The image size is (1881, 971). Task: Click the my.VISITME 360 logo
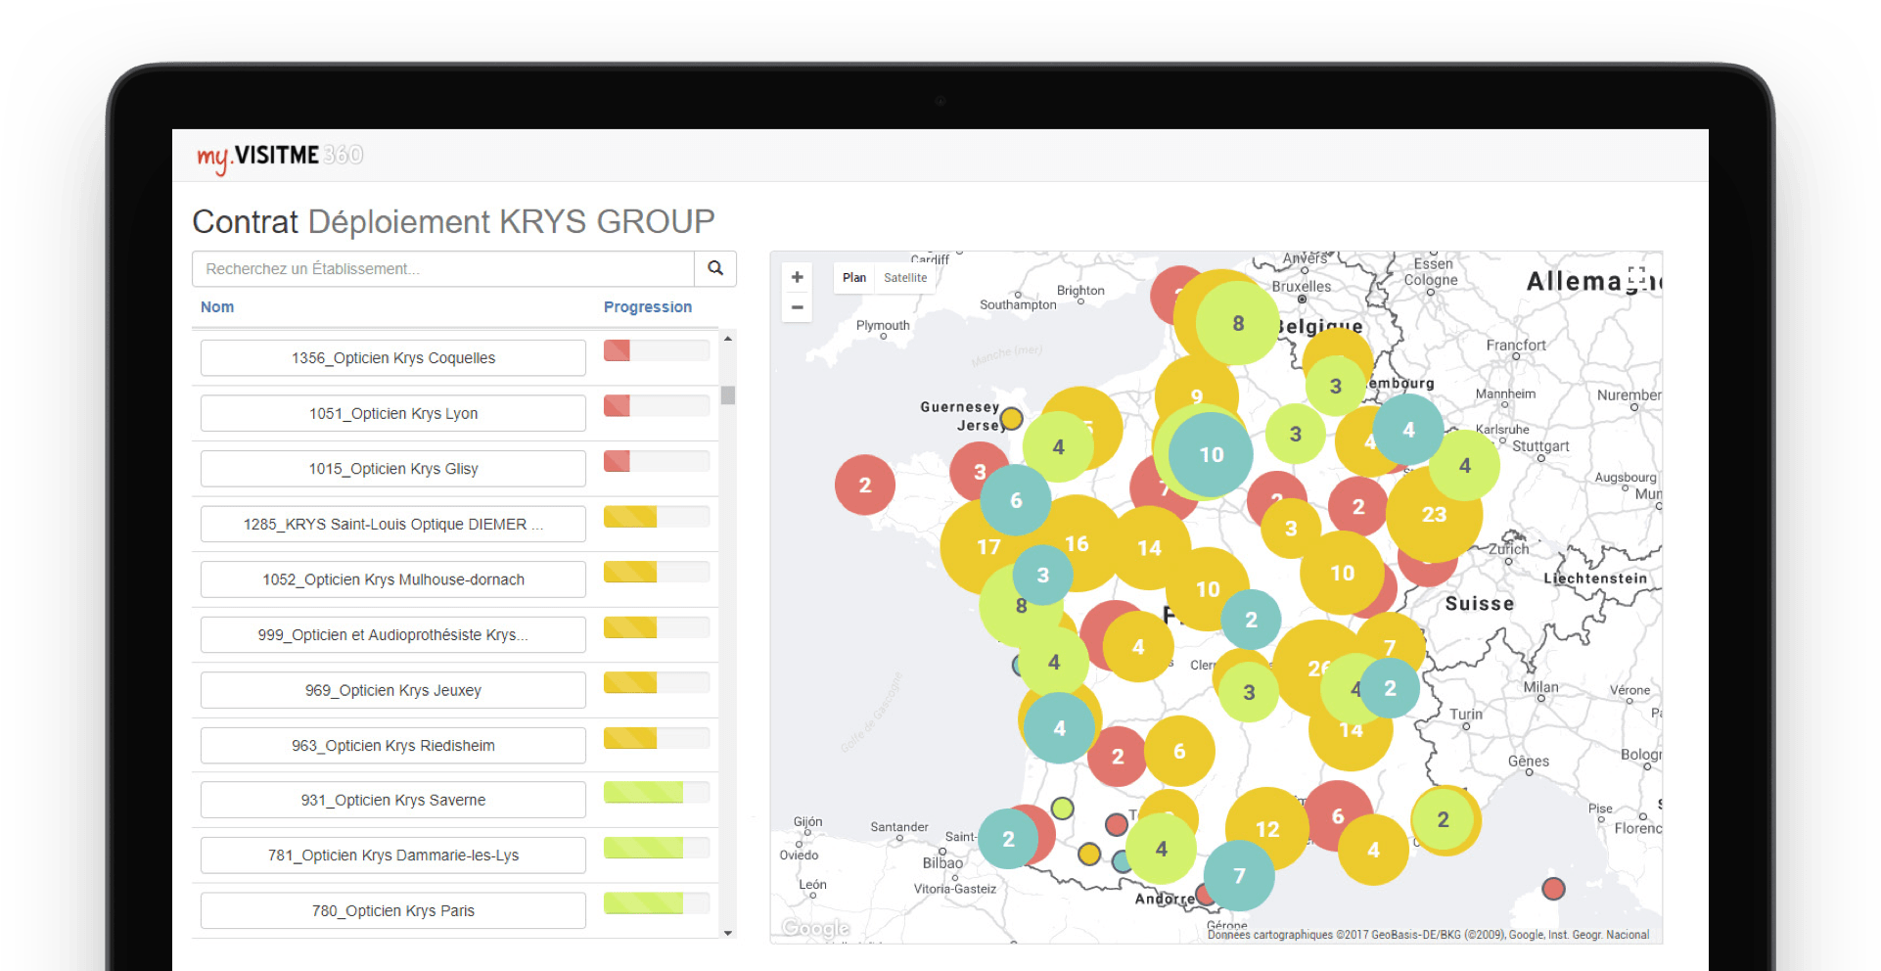click(280, 156)
